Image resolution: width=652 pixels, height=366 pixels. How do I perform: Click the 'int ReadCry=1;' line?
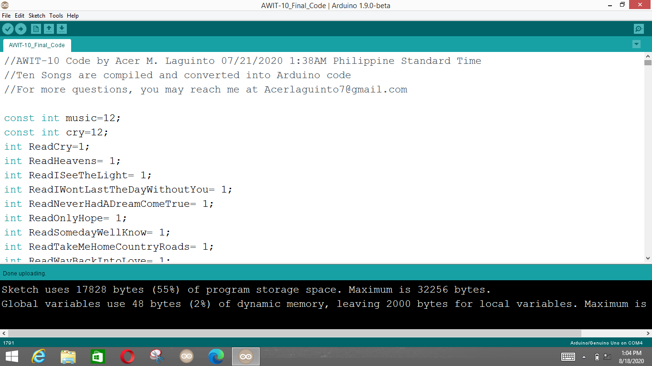point(47,147)
